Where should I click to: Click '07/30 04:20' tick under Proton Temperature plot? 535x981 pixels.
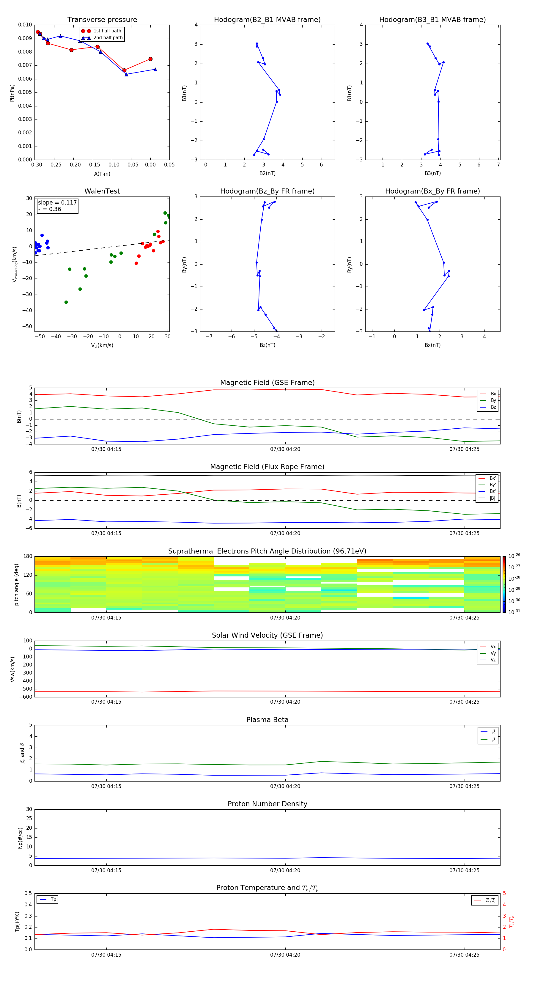(285, 955)
